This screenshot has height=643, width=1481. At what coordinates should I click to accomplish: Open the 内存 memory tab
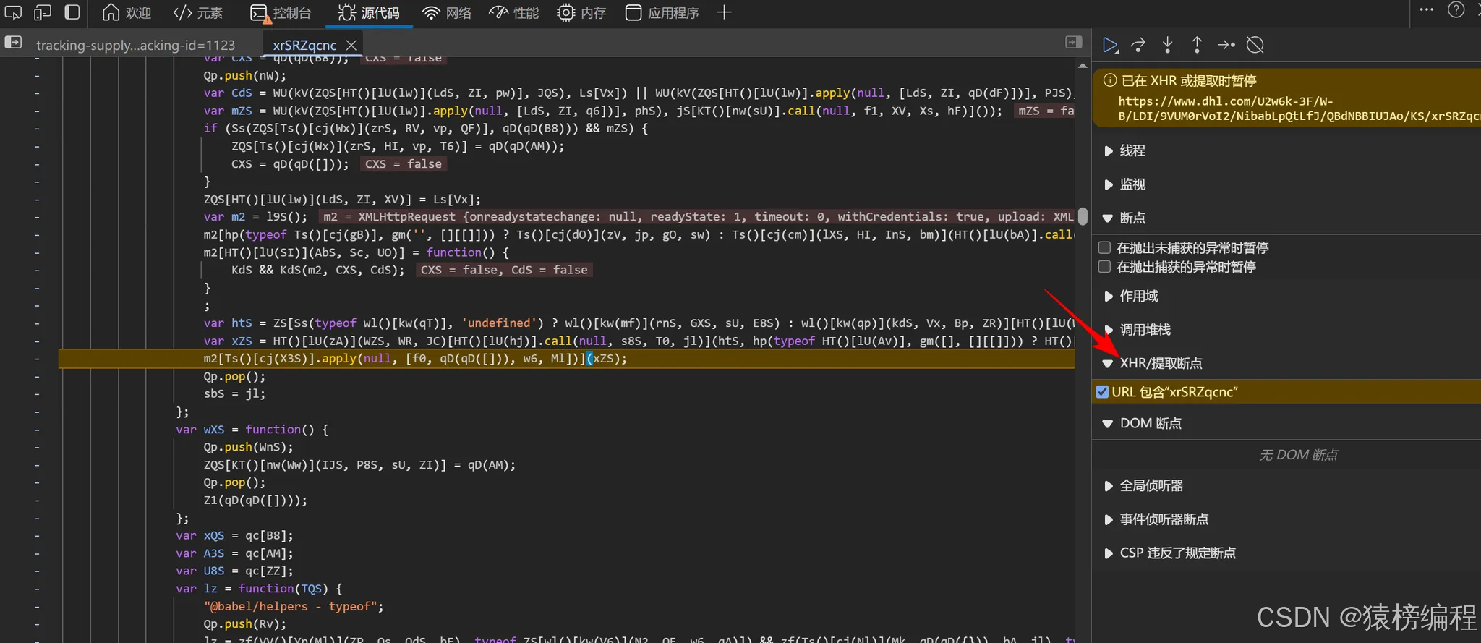coord(581,13)
